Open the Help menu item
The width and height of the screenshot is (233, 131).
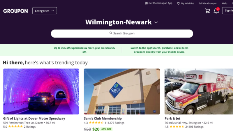tap(225, 3)
